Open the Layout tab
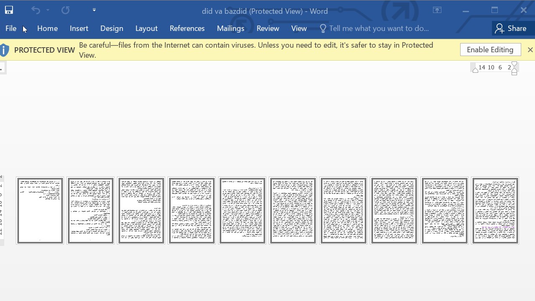The image size is (535, 301). point(146,28)
